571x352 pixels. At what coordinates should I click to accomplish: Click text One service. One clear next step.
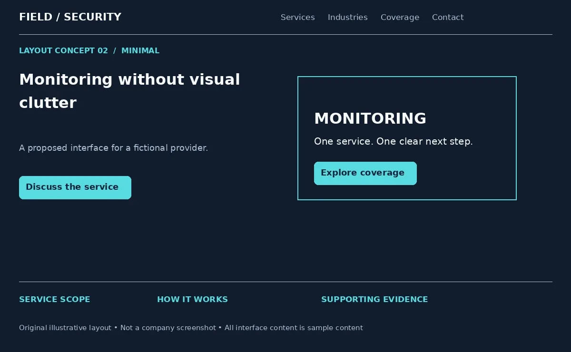click(x=394, y=141)
